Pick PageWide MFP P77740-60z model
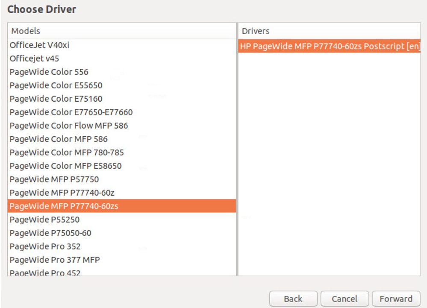Viewport: 427px width, 308px height. point(62,193)
